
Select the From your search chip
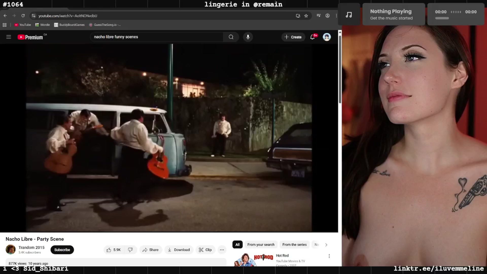[x=261, y=245]
